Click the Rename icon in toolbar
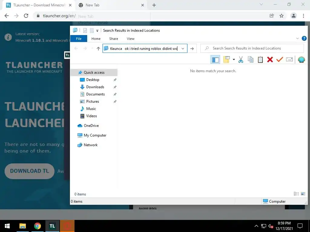The image size is (310, 232). 289,60
